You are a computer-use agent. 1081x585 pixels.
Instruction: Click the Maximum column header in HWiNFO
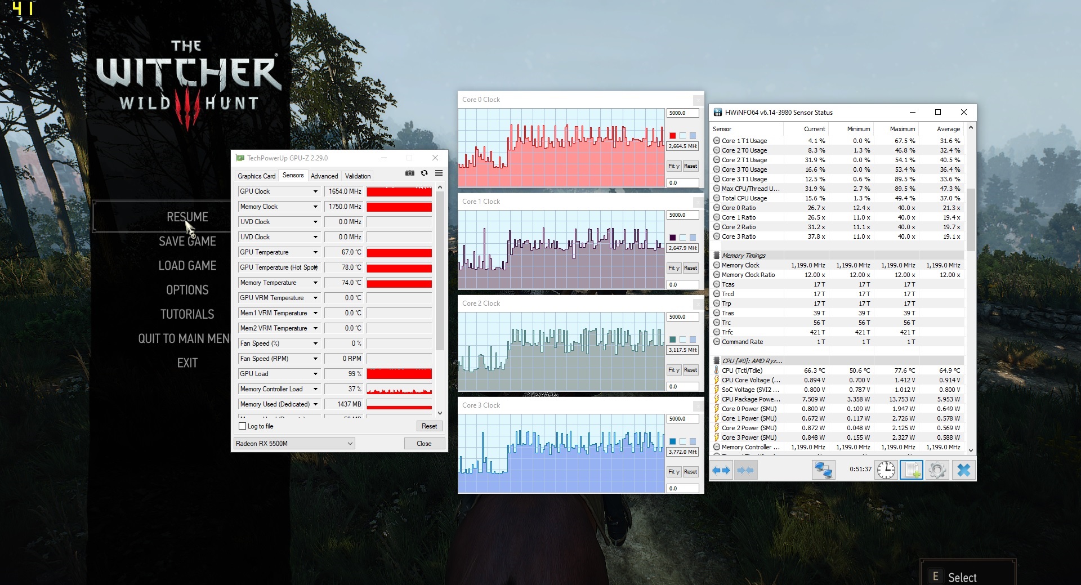(902, 129)
